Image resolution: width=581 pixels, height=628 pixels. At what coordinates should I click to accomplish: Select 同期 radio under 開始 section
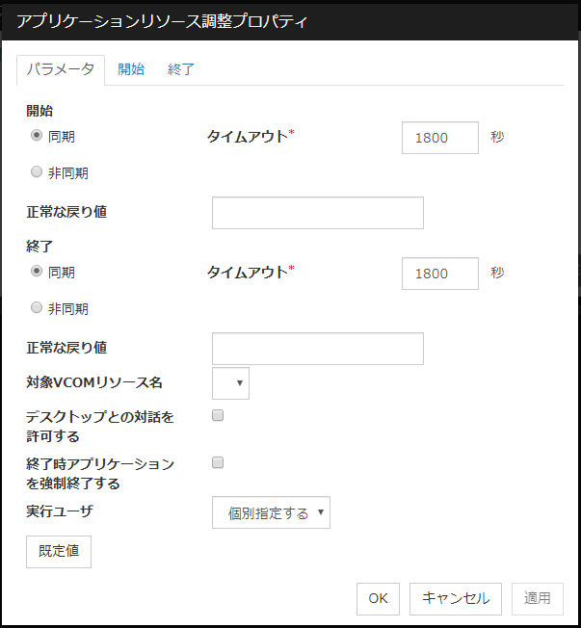(38, 136)
